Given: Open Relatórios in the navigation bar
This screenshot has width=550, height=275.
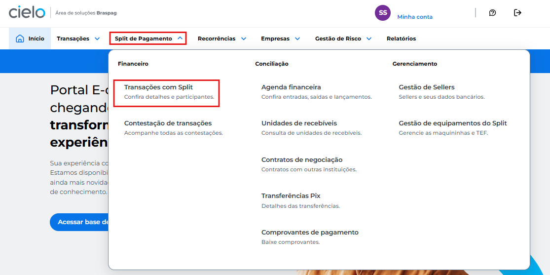Looking at the screenshot, I should (401, 39).
